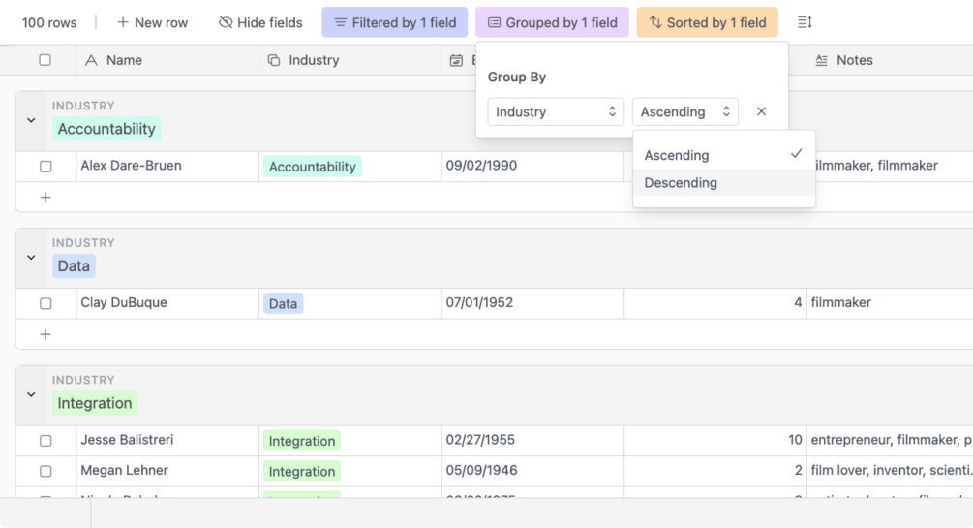
Task: Click the Name field type icon
Action: 92,60
